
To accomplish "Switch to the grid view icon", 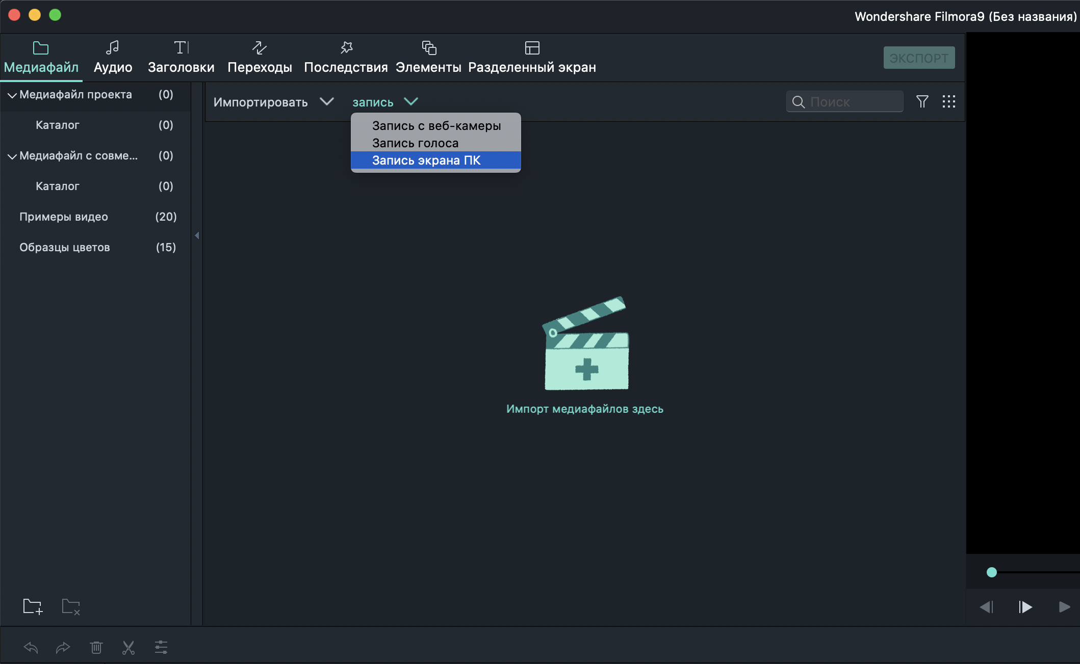I will click(948, 102).
